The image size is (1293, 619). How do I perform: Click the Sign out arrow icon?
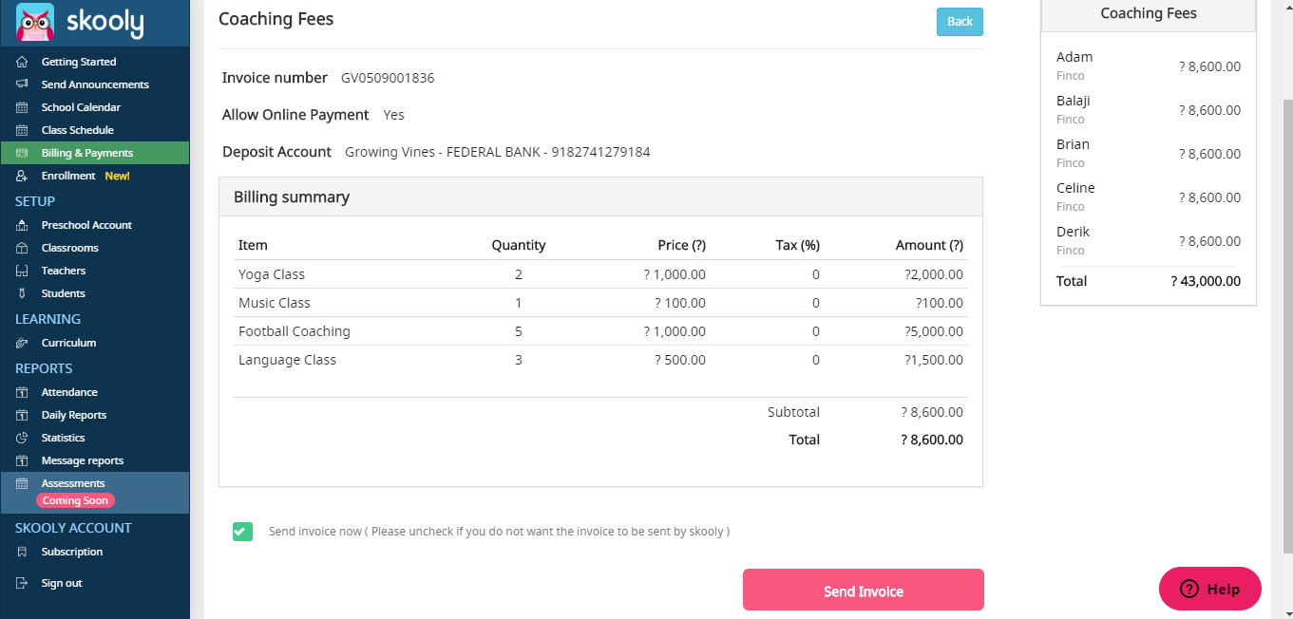22,583
